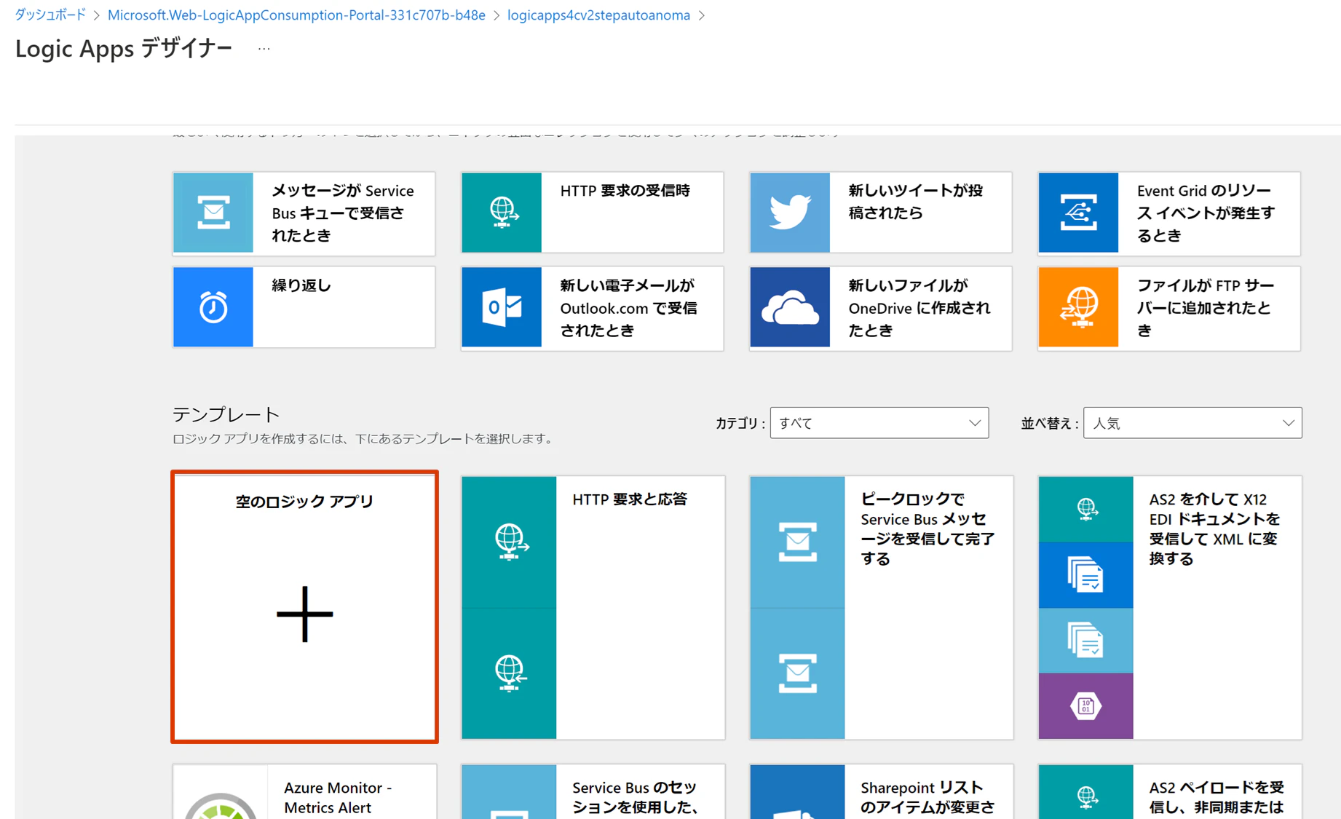Select 新しいツイートが投稿されたら trigger text
Viewport: 1341px width, 819px height.
tap(916, 202)
